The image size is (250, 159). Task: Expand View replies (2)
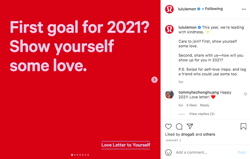click(x=202, y=114)
